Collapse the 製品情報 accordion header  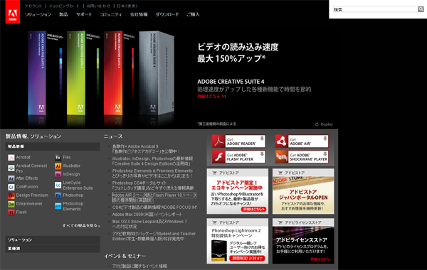(x=53, y=146)
